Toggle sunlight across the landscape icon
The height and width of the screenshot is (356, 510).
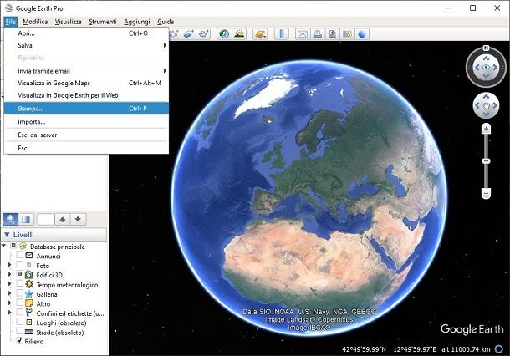(239, 34)
